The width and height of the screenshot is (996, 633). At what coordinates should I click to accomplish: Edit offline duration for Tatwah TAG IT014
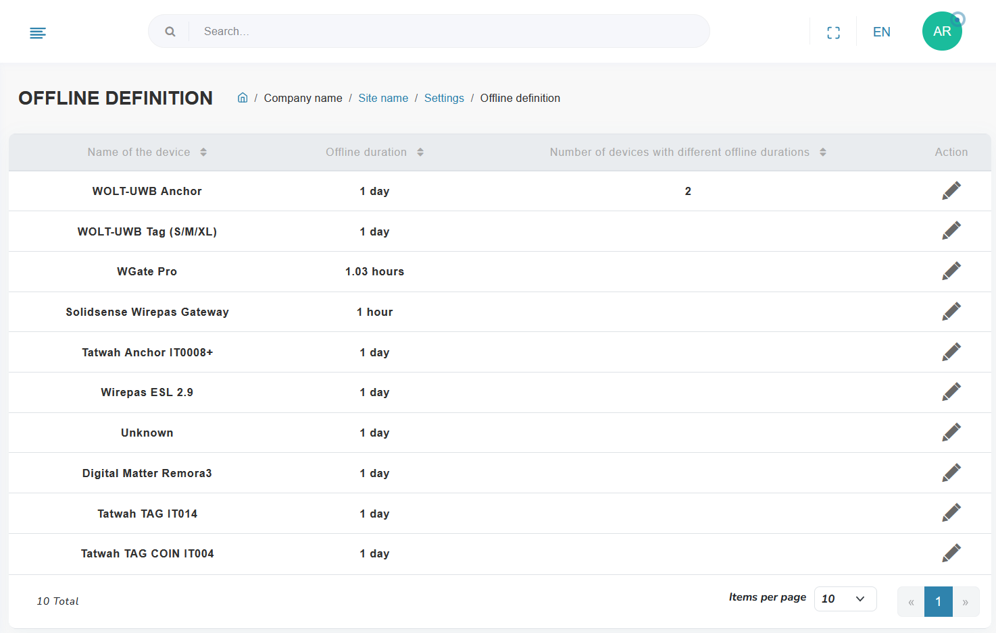951,513
